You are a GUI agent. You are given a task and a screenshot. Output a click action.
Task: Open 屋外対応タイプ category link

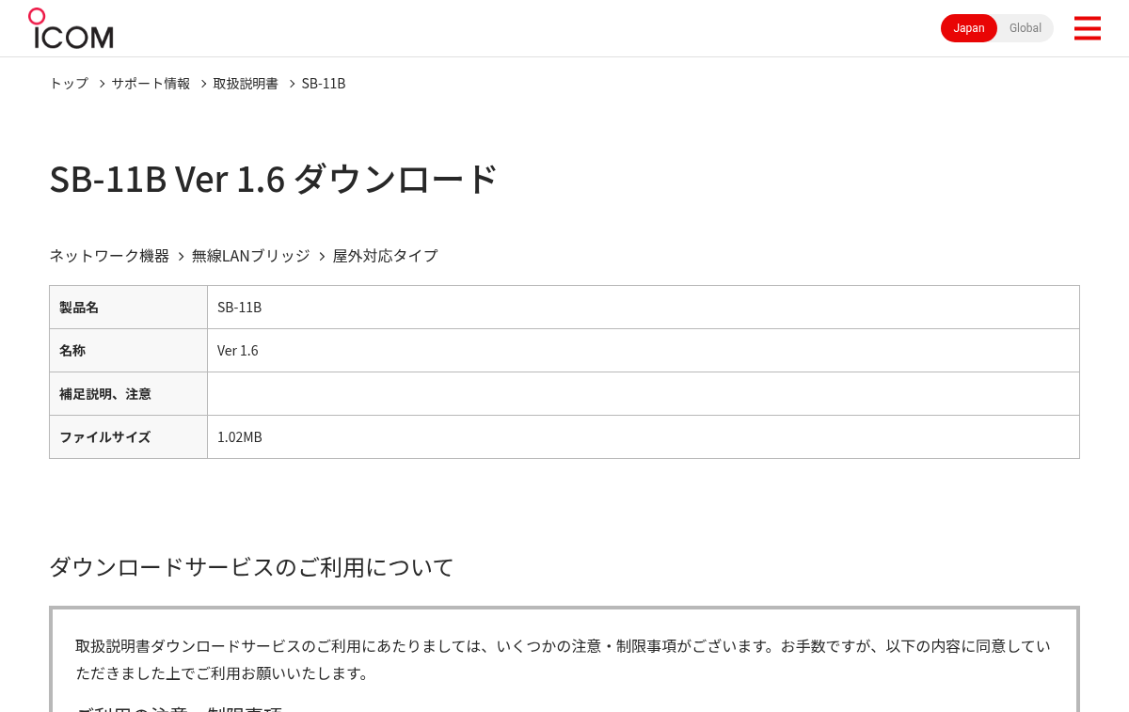(x=385, y=256)
